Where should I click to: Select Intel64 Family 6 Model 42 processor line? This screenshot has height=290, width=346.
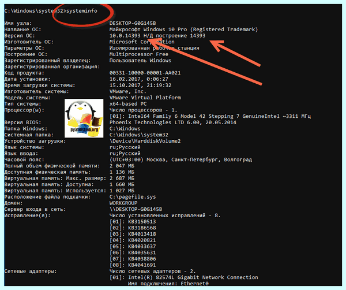click(x=210, y=116)
